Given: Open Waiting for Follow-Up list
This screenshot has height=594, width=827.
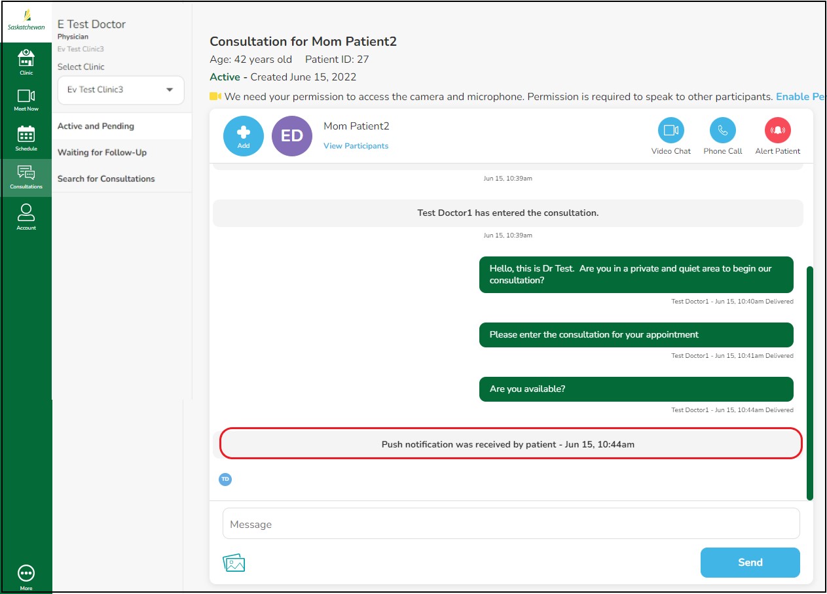Looking at the screenshot, I should click(x=102, y=152).
